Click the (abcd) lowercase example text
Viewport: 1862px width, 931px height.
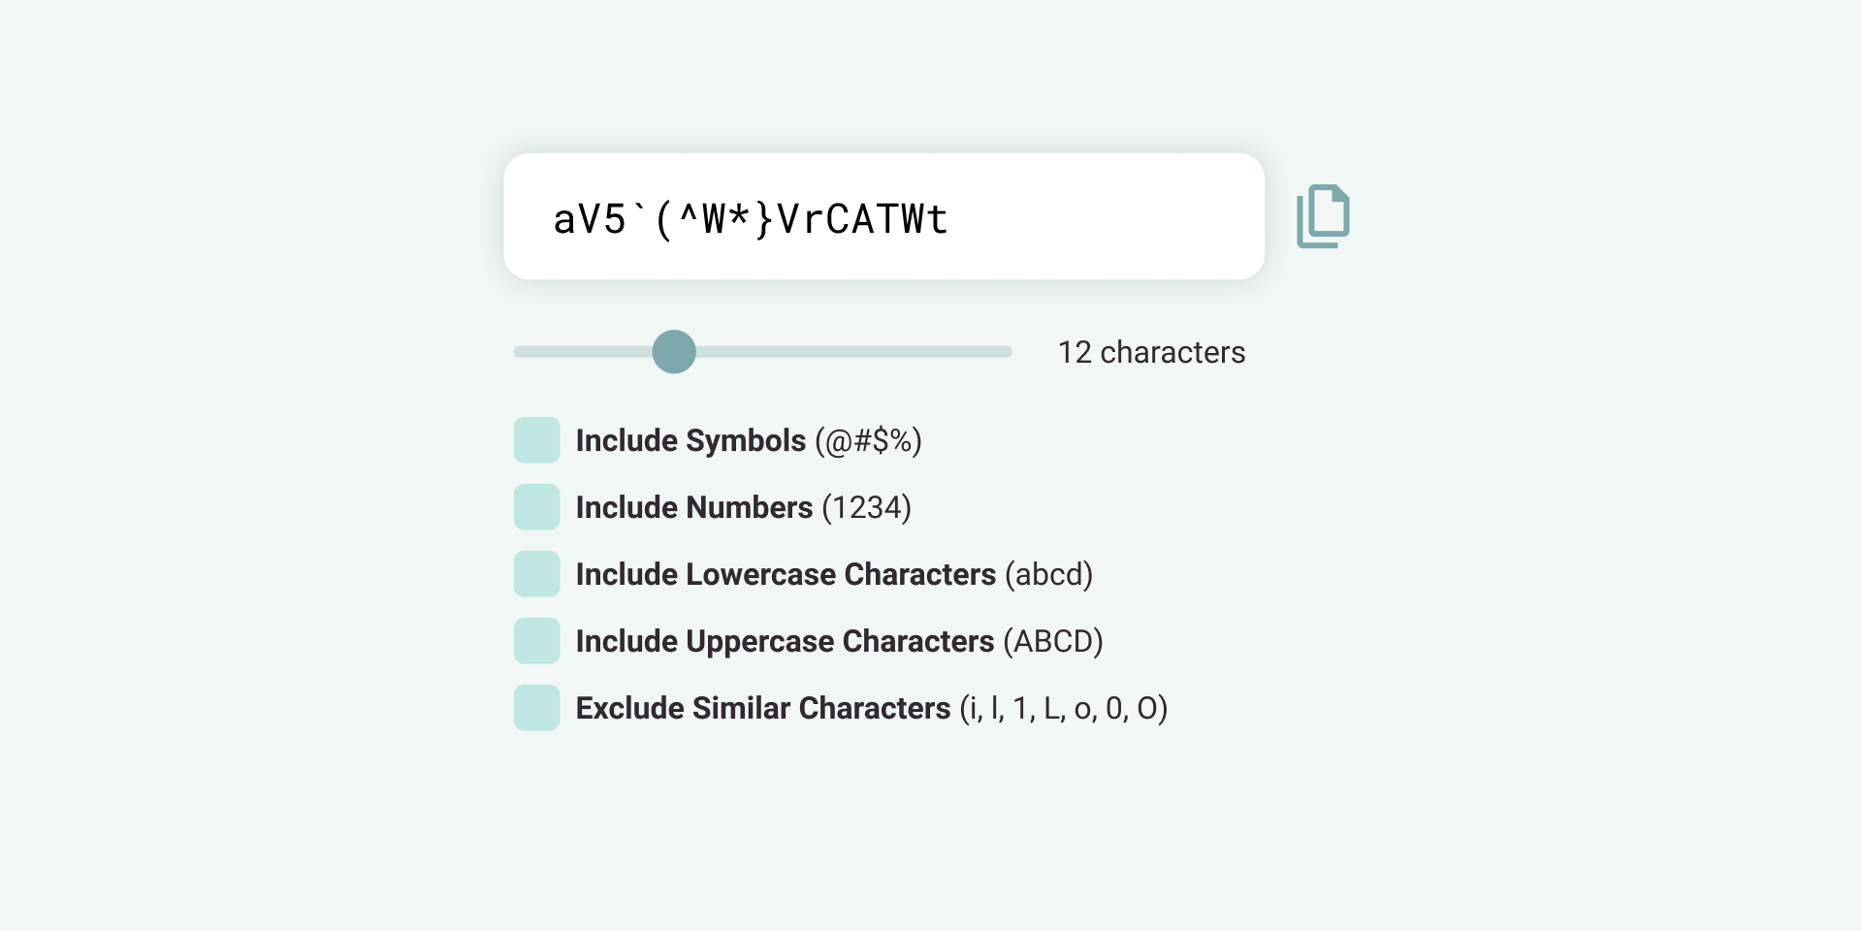pos(1048,575)
